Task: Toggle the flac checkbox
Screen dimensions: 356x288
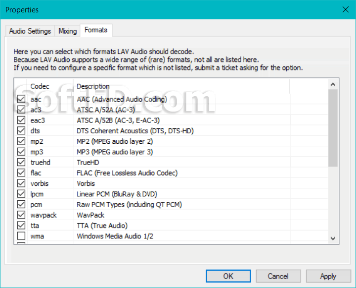Action: [21, 173]
